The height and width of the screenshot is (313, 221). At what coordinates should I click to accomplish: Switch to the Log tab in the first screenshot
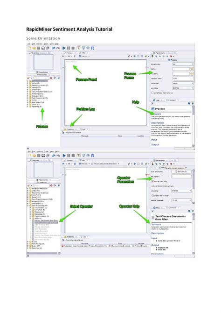(x=84, y=129)
